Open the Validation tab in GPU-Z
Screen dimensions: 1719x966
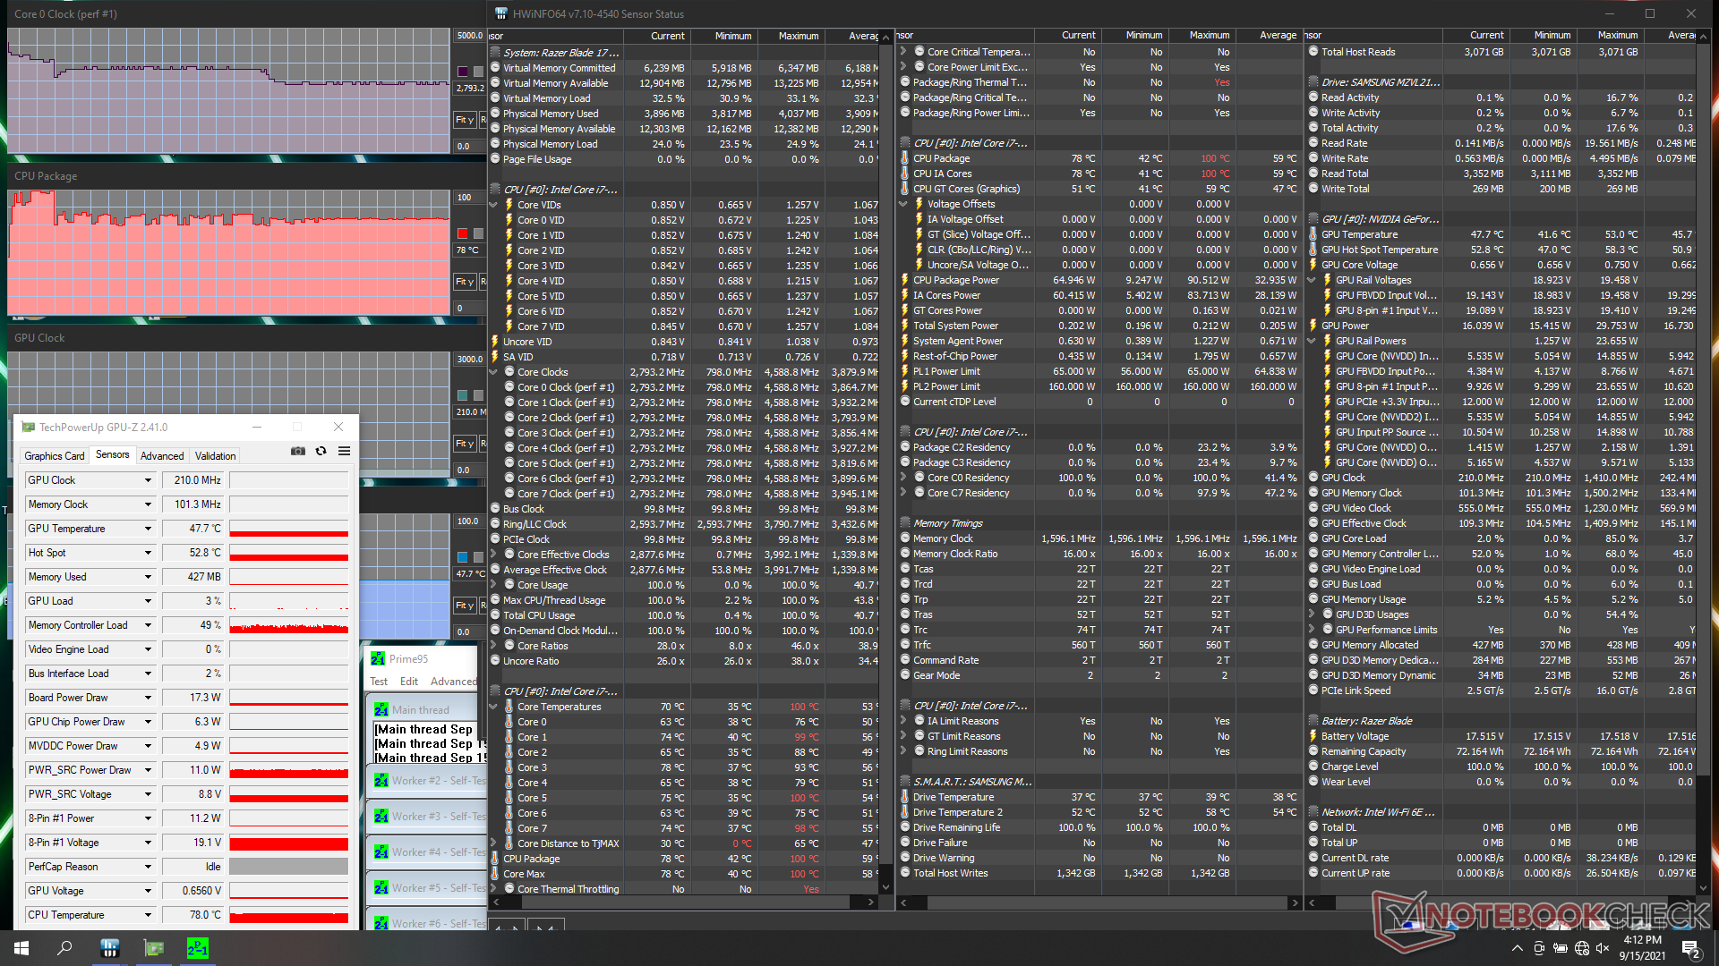216,456
